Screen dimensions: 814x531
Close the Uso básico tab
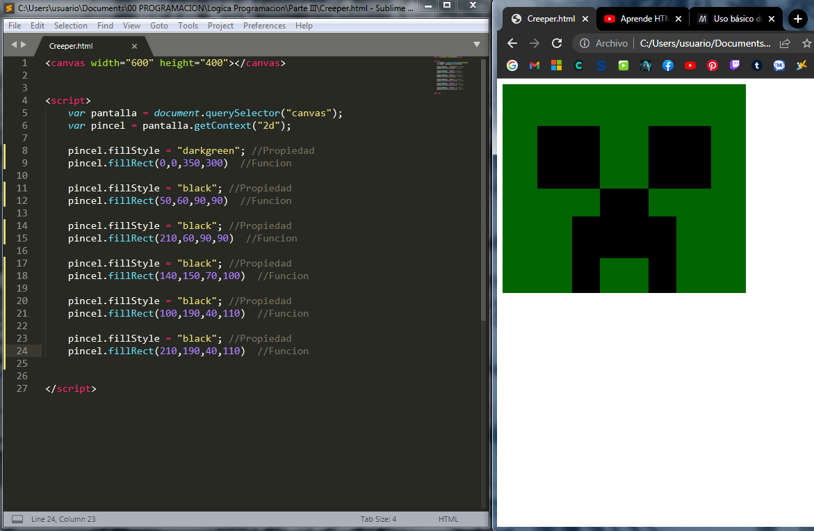point(772,19)
